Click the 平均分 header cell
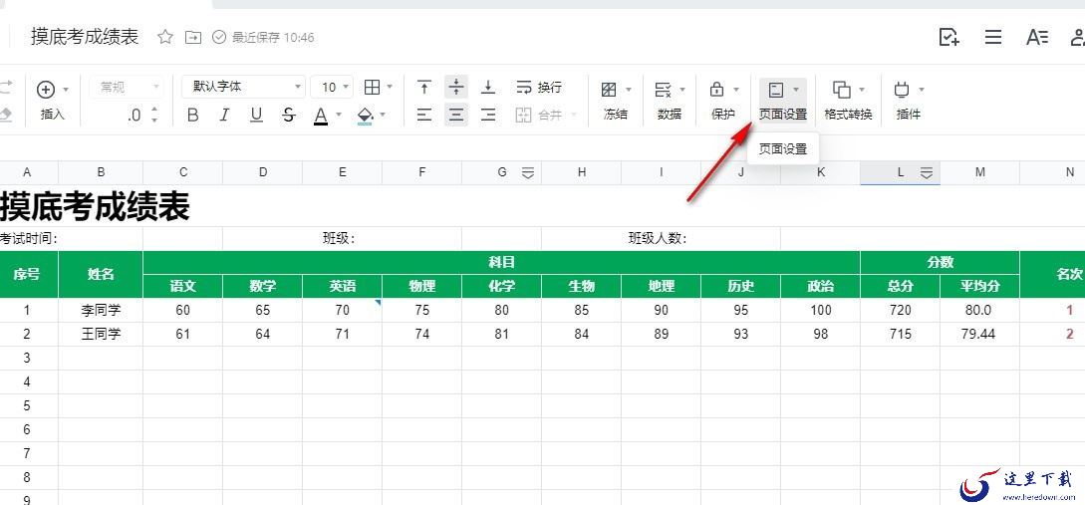The height and width of the screenshot is (505, 1085). (x=979, y=287)
